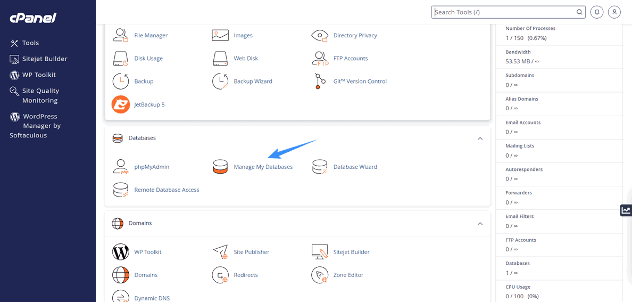Click the Bandwidth statistic label
Screen dimensions: 632x302
tap(518, 52)
